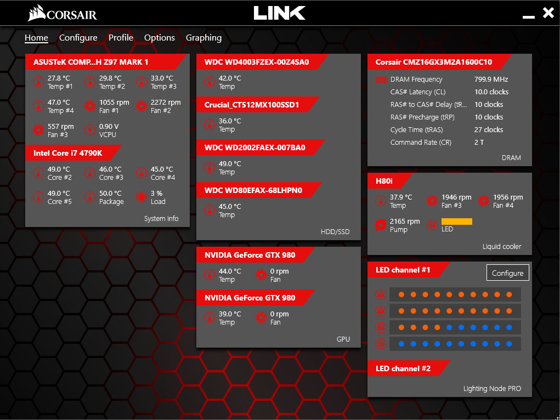Select the WDC WD80EFAX-68LHPN0 drive header
The width and height of the screenshot is (560, 420).
[x=253, y=190]
